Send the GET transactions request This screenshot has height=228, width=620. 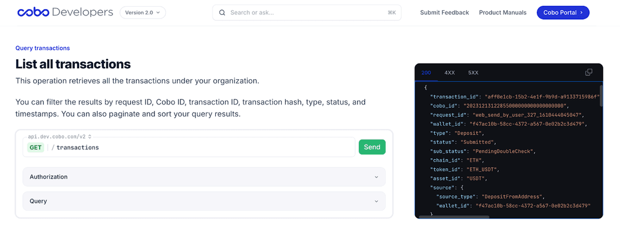click(x=372, y=147)
